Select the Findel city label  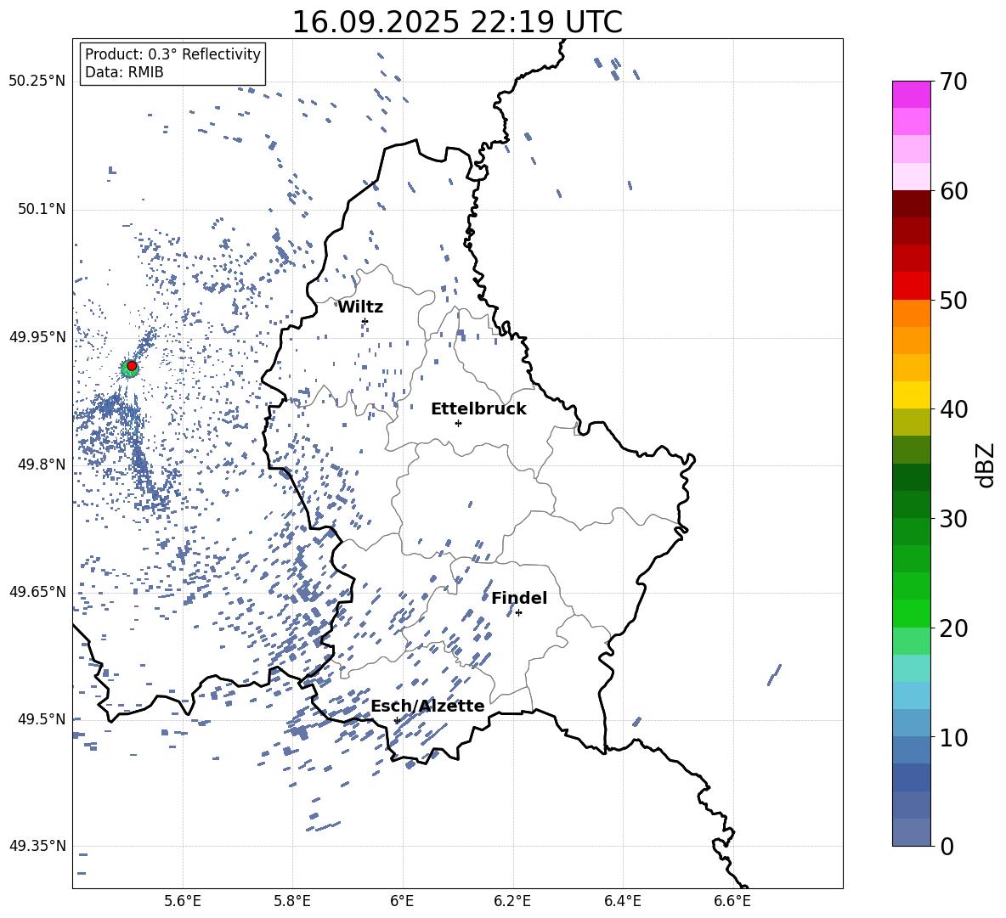click(x=519, y=598)
